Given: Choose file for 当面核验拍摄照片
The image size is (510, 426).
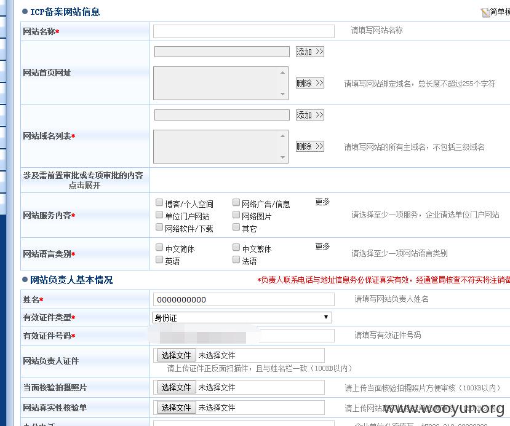Looking at the screenshot, I should [x=176, y=387].
